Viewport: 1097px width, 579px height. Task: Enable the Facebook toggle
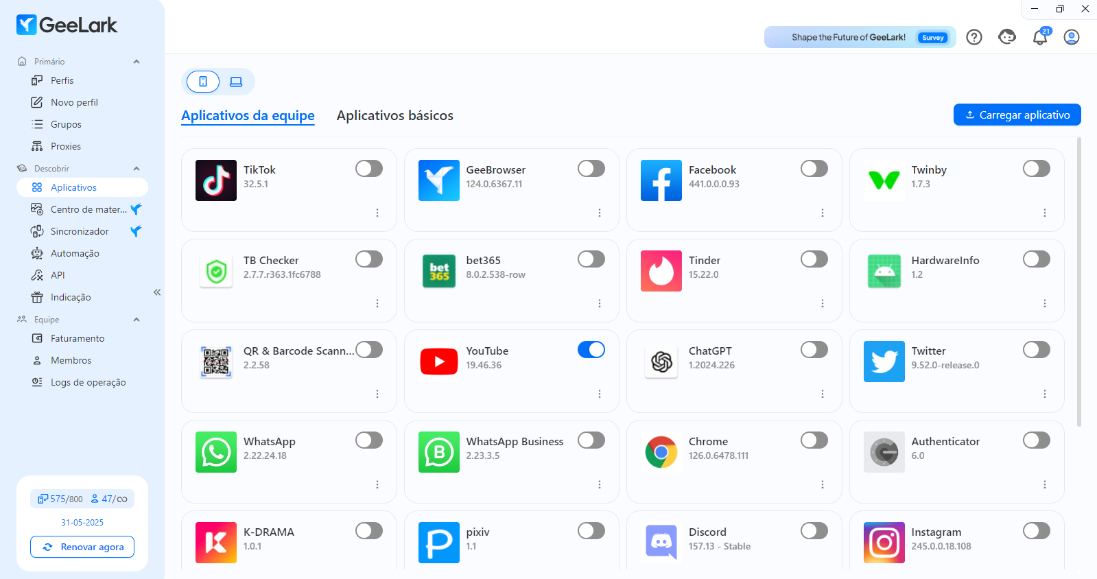814,169
